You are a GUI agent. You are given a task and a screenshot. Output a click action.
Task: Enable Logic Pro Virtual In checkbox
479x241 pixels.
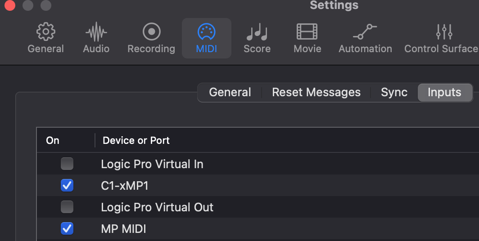(x=67, y=164)
